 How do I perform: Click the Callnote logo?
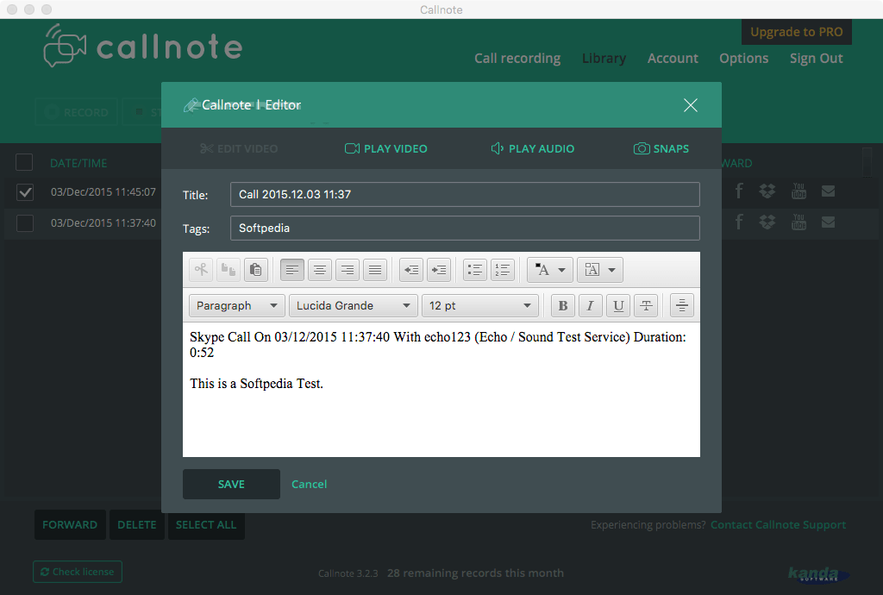(143, 47)
